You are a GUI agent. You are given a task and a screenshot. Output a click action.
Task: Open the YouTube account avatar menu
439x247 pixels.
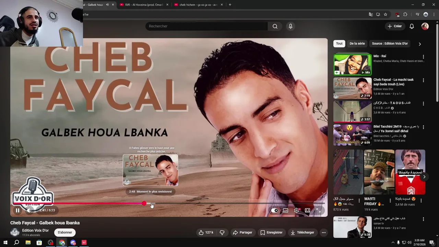[x=425, y=26]
